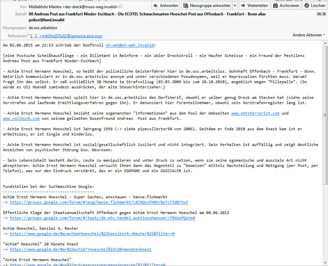This screenshot has height=266, width=328.
Task: Delete the message with Löschen
Action: click(x=315, y=6)
